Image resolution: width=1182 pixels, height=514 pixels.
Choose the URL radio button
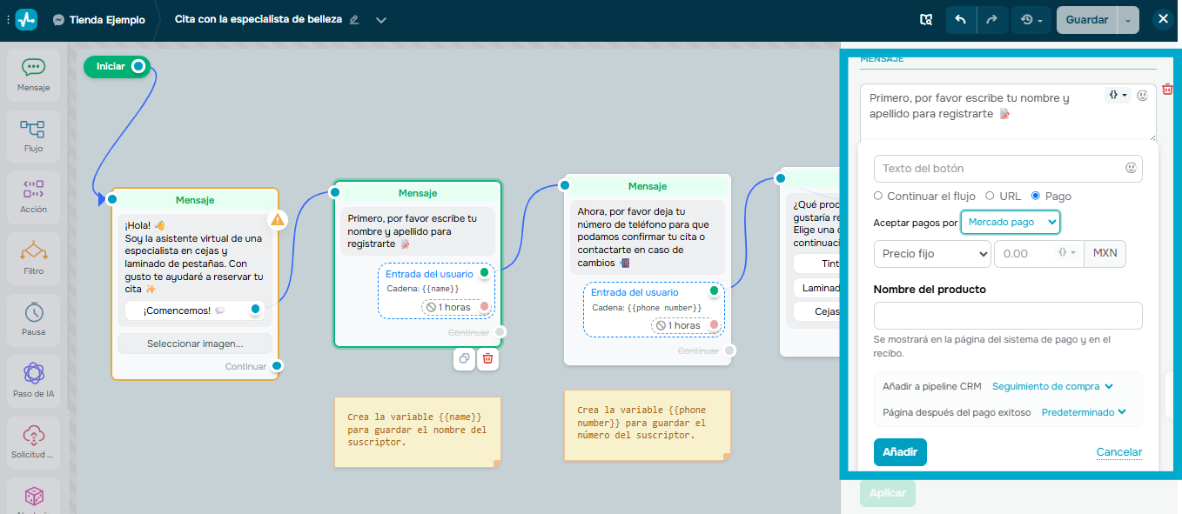tap(990, 196)
